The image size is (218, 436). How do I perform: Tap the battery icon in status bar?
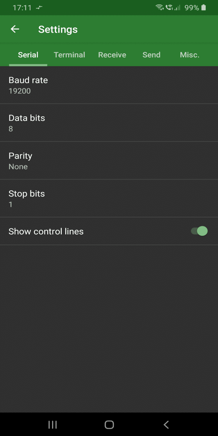click(x=204, y=8)
